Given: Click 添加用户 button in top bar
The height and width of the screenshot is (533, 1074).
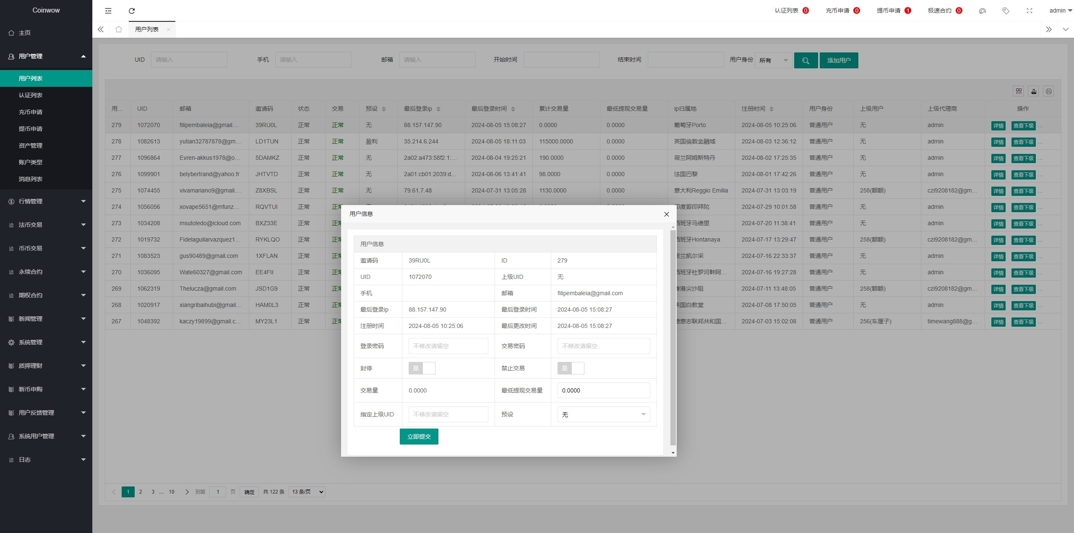Looking at the screenshot, I should pos(838,60).
